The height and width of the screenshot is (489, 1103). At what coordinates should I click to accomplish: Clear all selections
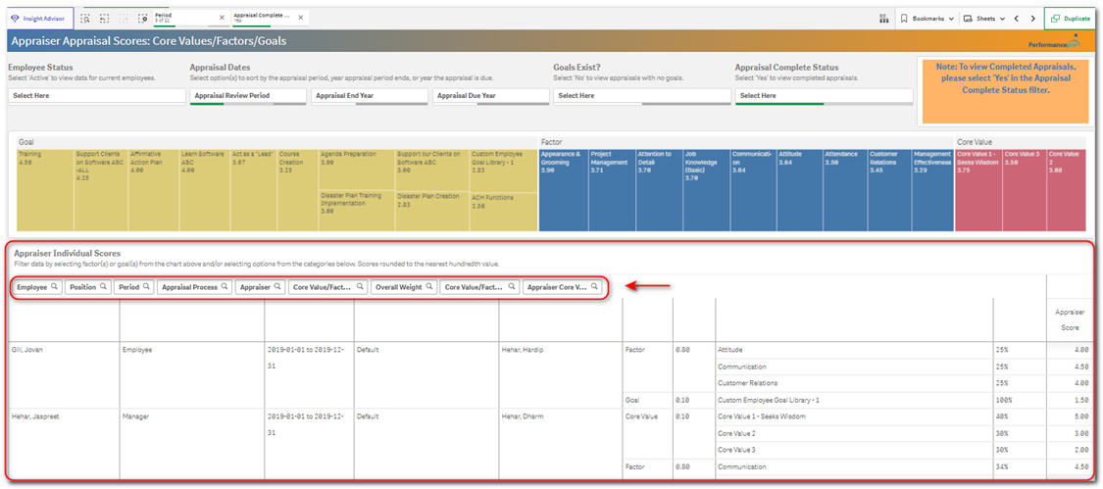(143, 19)
